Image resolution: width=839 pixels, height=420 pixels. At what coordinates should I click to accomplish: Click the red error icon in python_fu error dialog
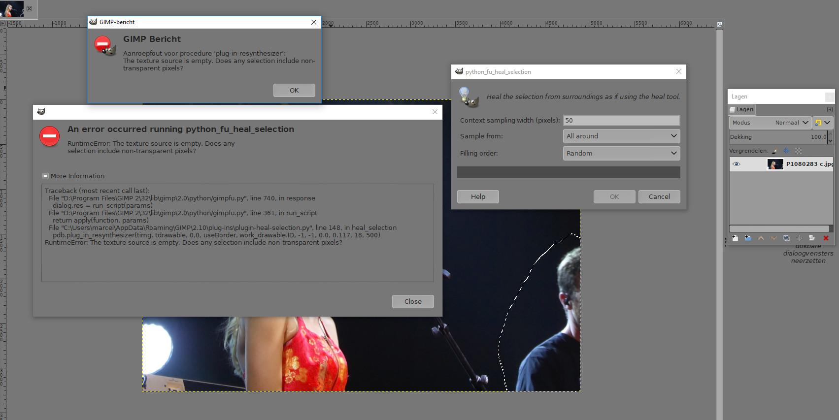click(49, 136)
